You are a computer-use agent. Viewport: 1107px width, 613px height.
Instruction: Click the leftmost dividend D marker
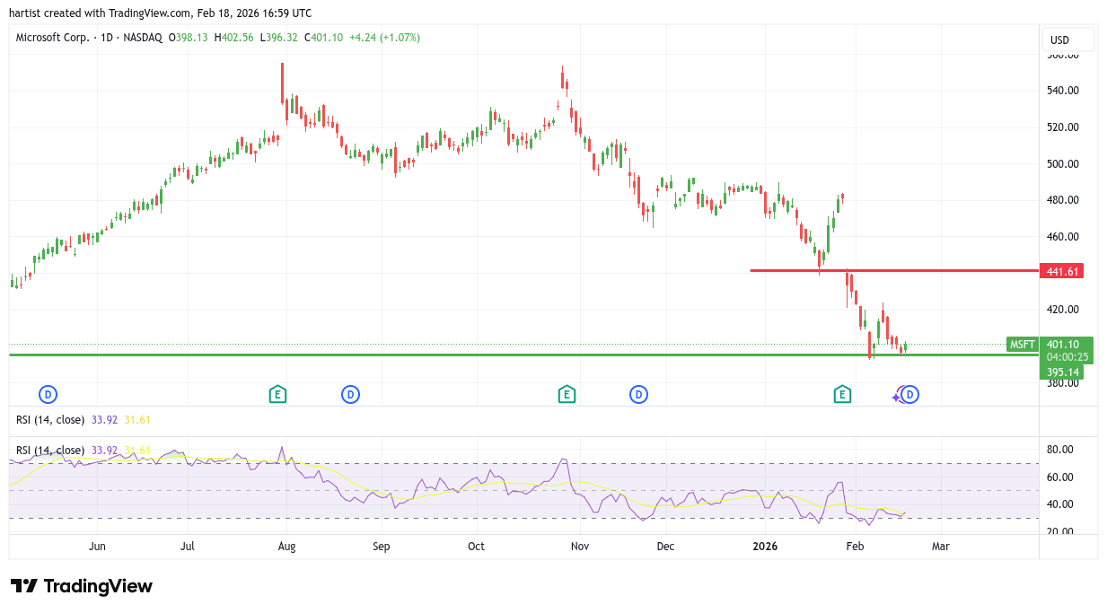pos(48,394)
